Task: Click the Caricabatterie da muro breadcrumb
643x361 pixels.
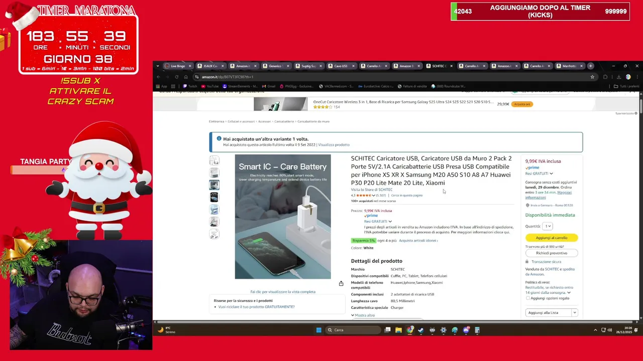Action: [x=313, y=121]
